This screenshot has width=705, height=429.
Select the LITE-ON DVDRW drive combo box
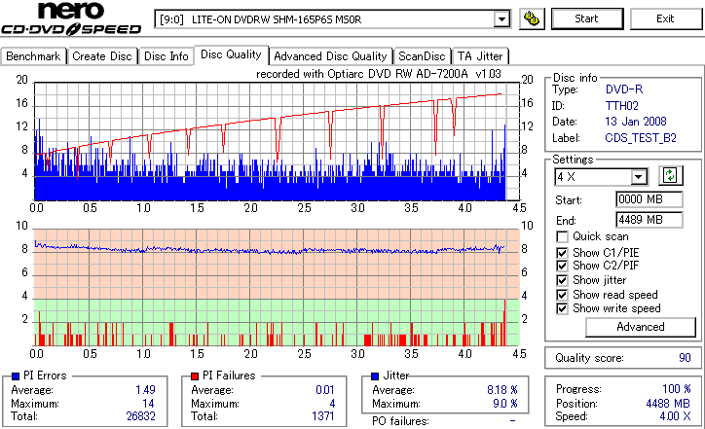332,19
